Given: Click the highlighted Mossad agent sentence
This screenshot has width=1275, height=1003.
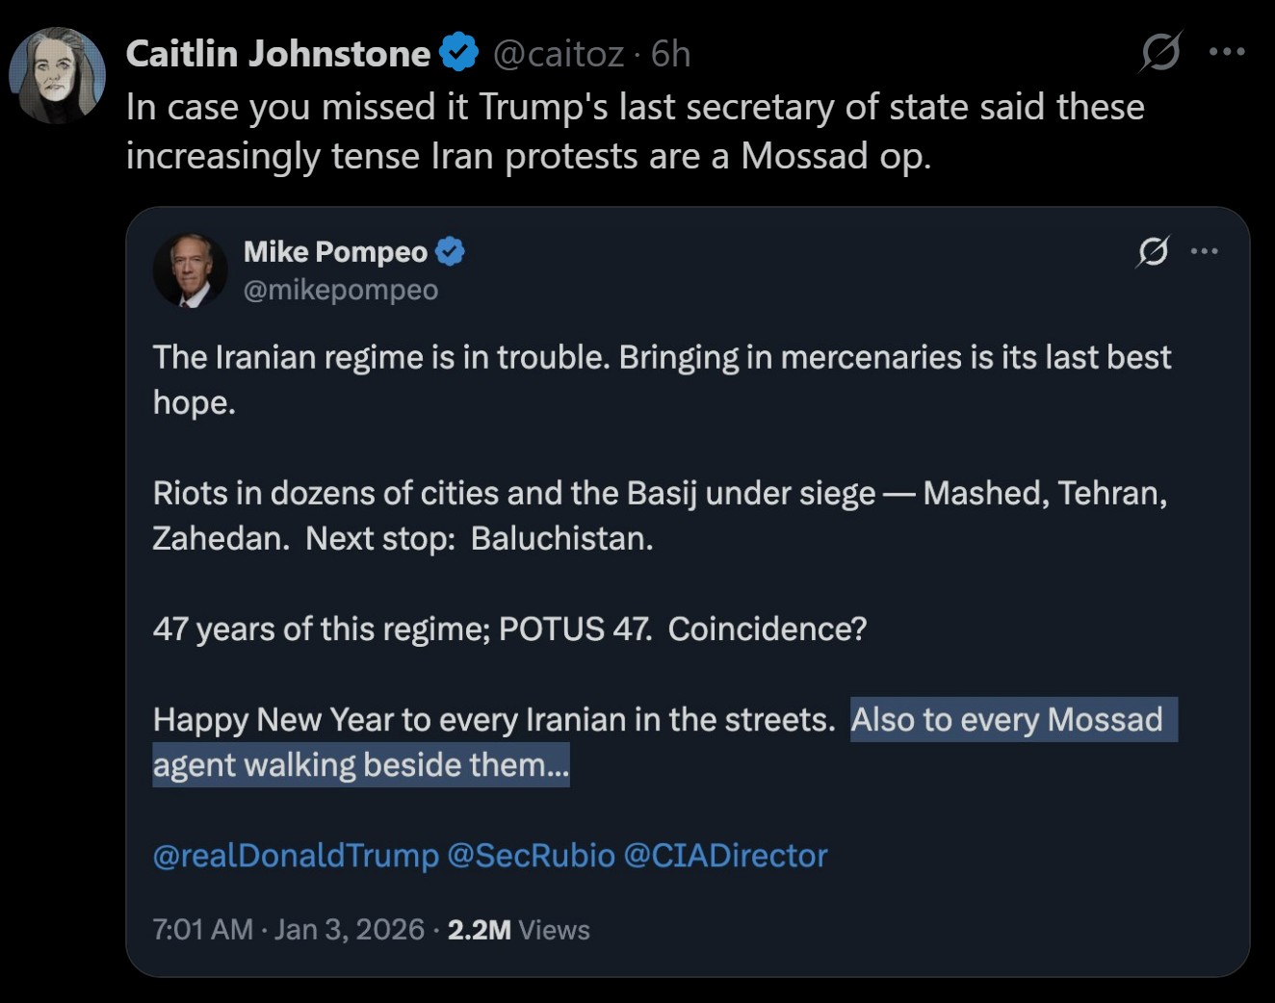Looking at the screenshot, I should click(x=1006, y=720).
